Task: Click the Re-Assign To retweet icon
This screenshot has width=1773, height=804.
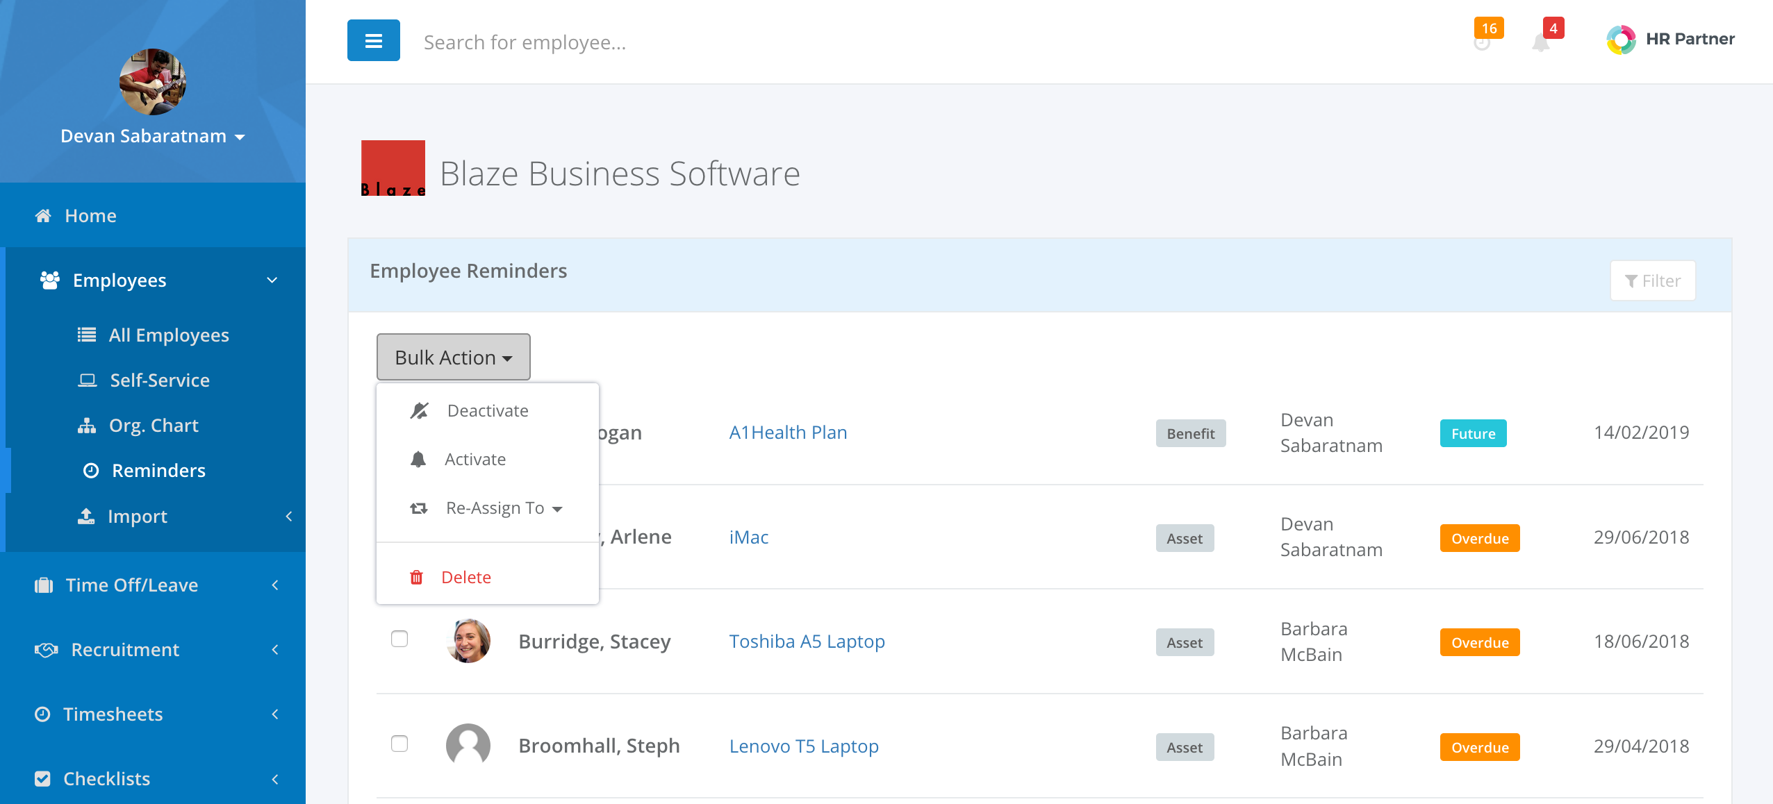Action: coord(419,508)
